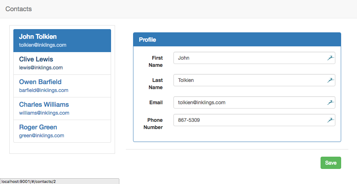Open Owen Barfield contact
The image size is (357, 184).
click(62, 86)
